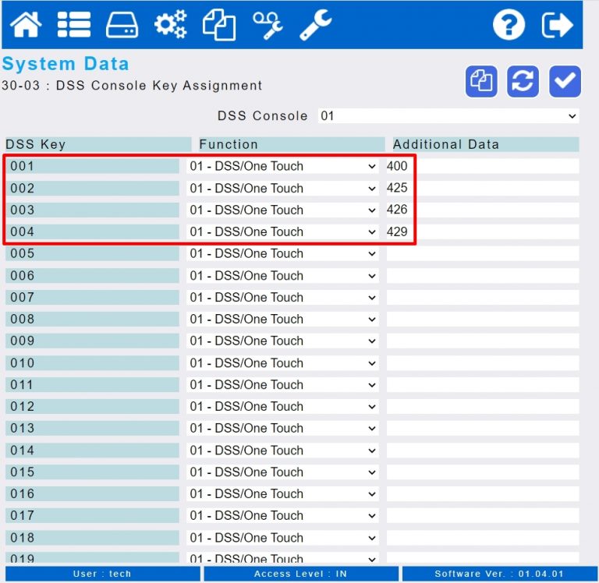Click the refresh button below the title
Viewport: 599px width, 583px height.
[x=523, y=81]
